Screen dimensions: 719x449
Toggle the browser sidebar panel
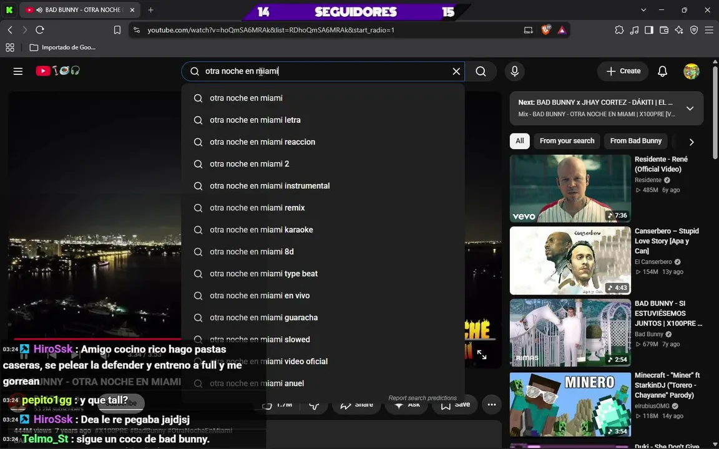(x=649, y=30)
